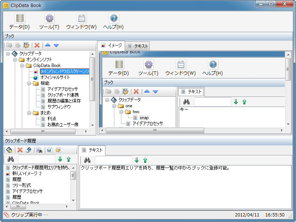
Task: Select the お薦めユーザー像 tree item
Action: tap(63, 125)
